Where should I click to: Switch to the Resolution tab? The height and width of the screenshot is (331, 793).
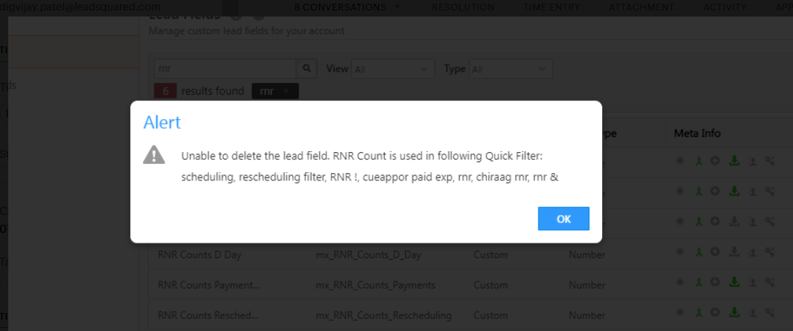(463, 7)
